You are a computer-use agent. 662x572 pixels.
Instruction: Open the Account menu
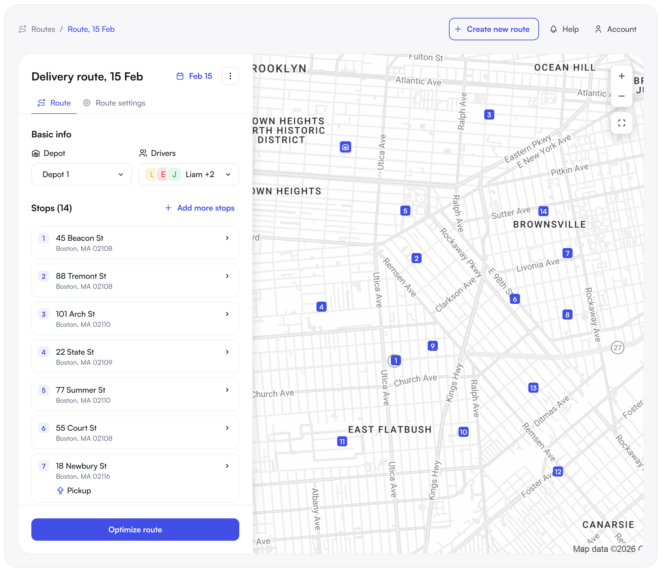point(615,29)
